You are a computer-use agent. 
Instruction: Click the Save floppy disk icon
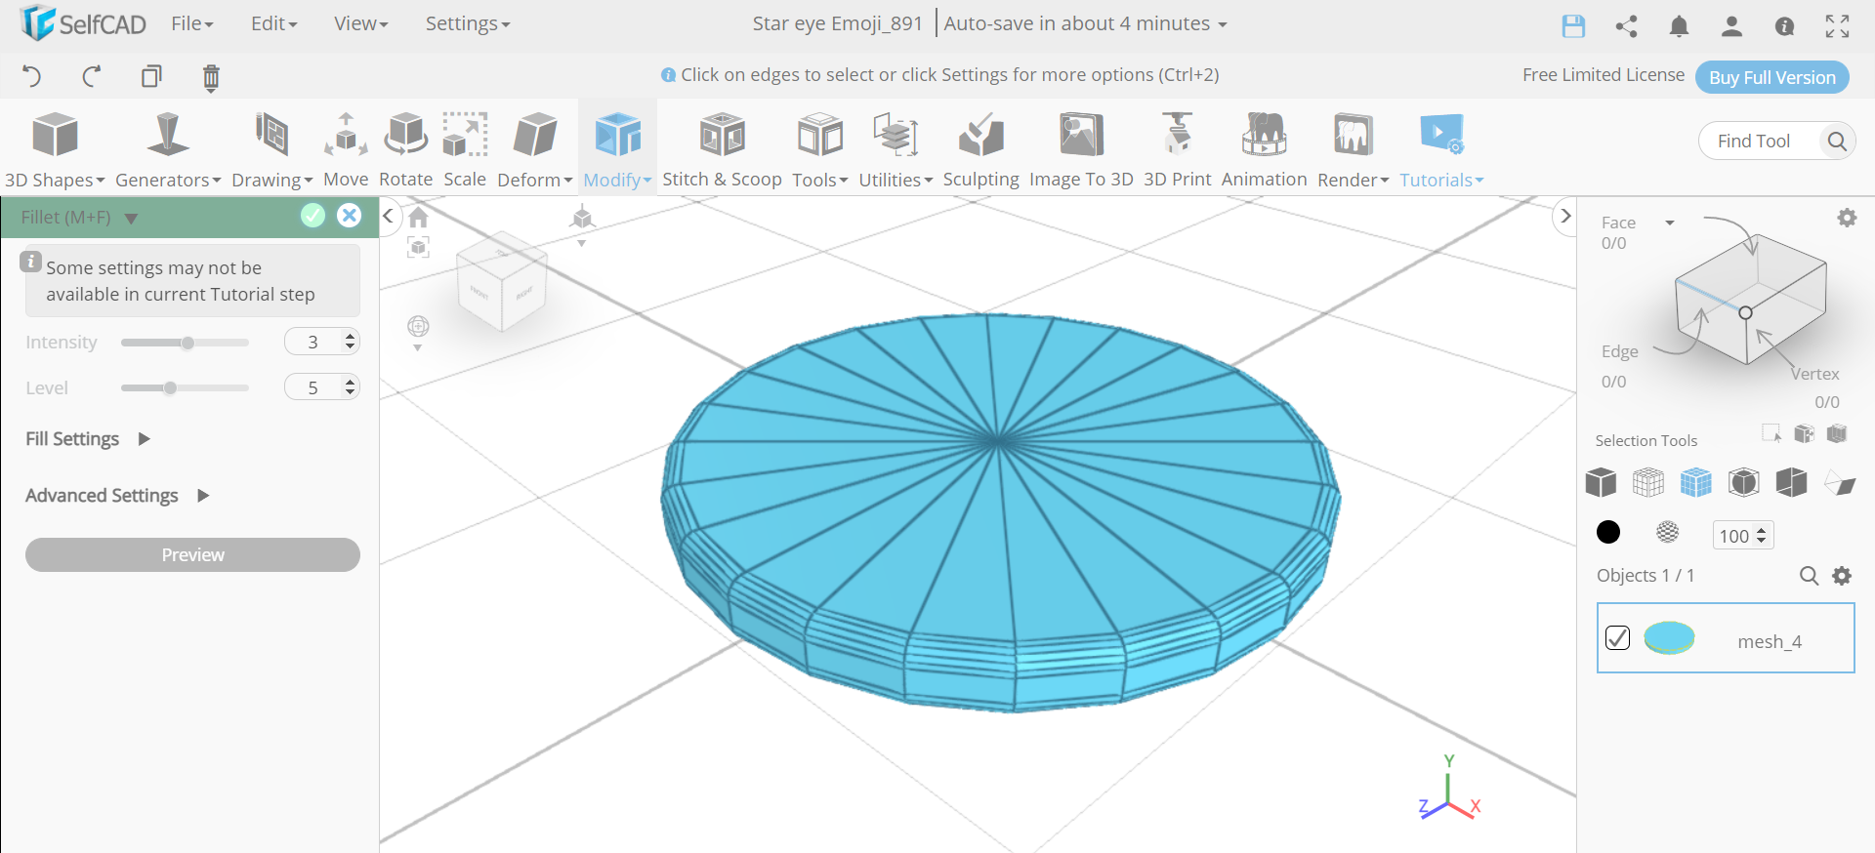1573,25
